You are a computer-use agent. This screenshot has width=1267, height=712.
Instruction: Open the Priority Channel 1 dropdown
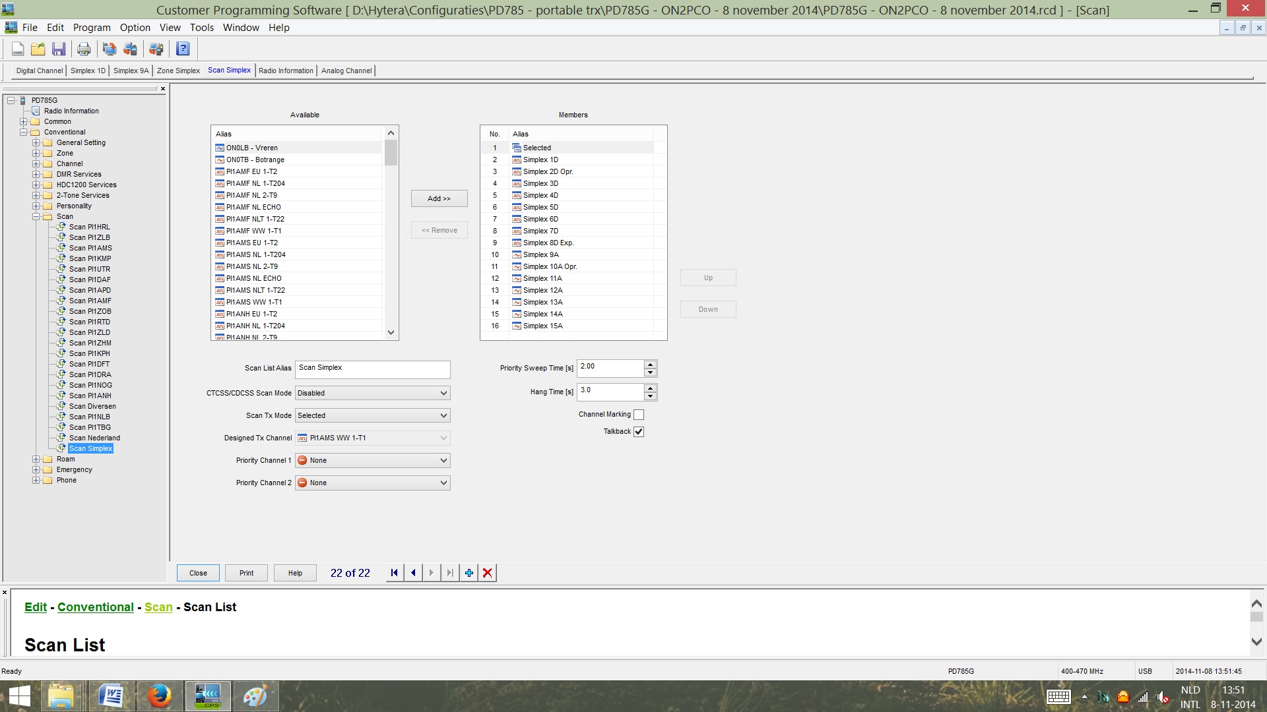pyautogui.click(x=373, y=460)
